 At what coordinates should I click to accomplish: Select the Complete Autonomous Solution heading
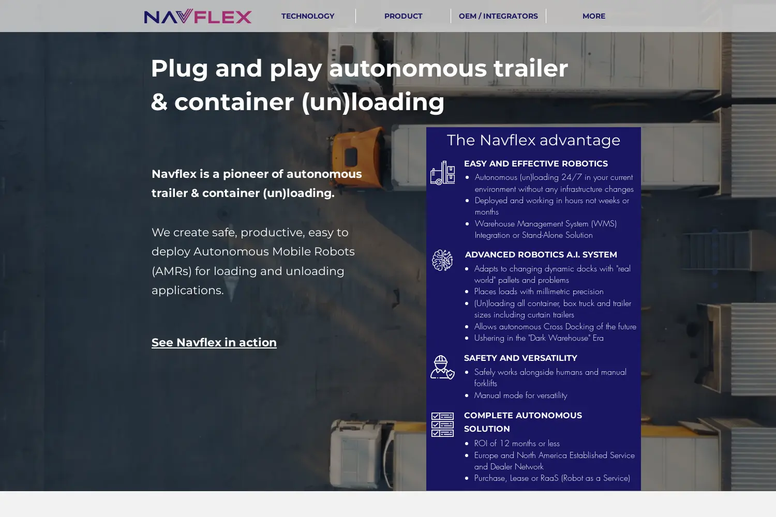(x=523, y=422)
